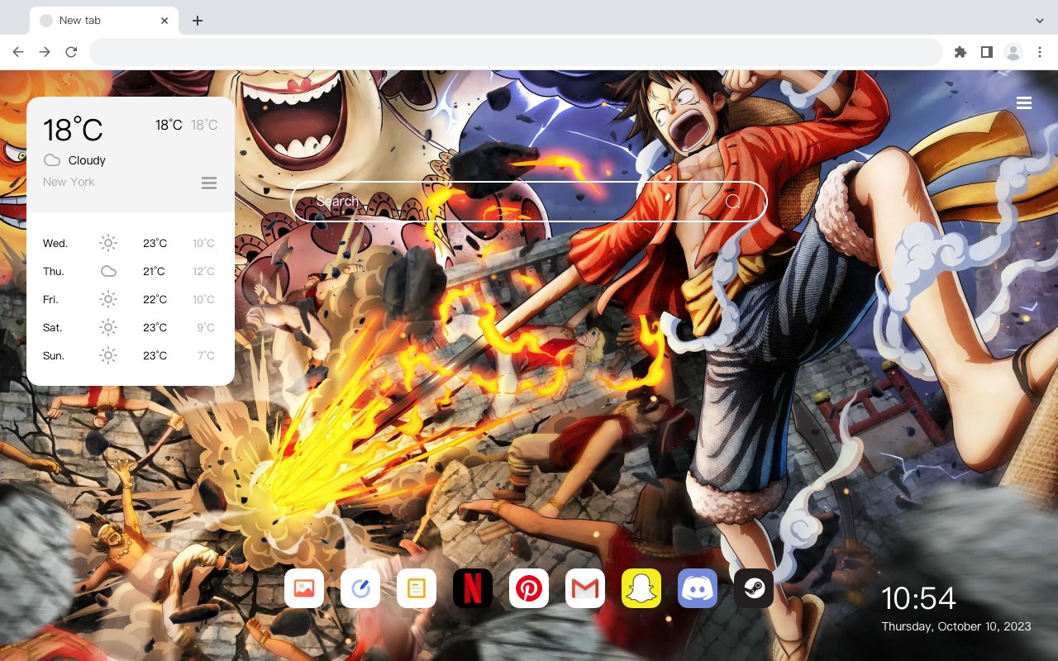Go forward with the browser forward arrow

[45, 52]
